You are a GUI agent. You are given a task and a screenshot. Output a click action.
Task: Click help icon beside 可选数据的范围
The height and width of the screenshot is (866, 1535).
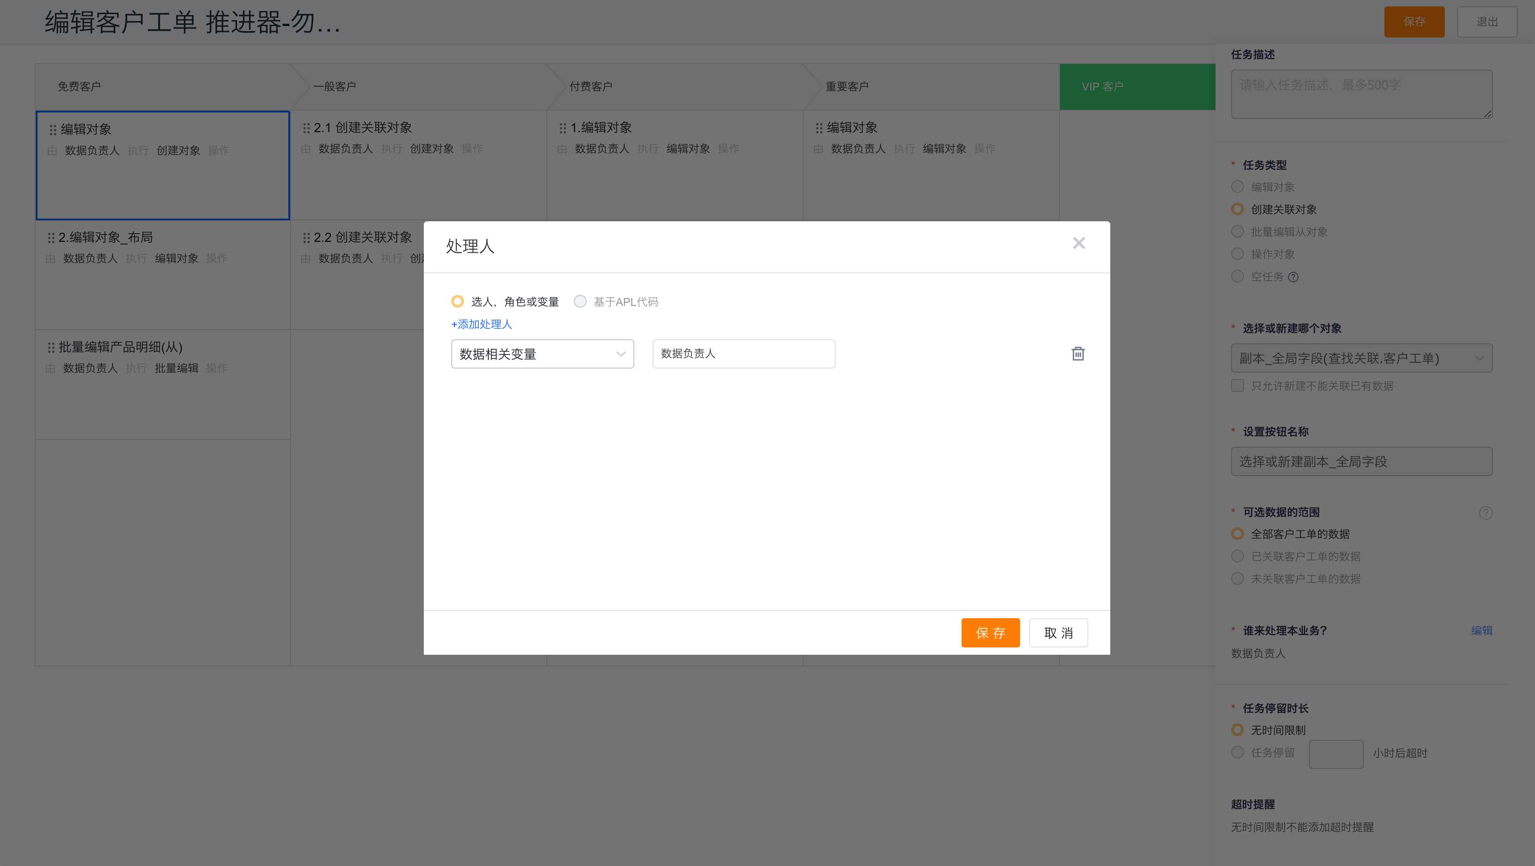(x=1486, y=513)
